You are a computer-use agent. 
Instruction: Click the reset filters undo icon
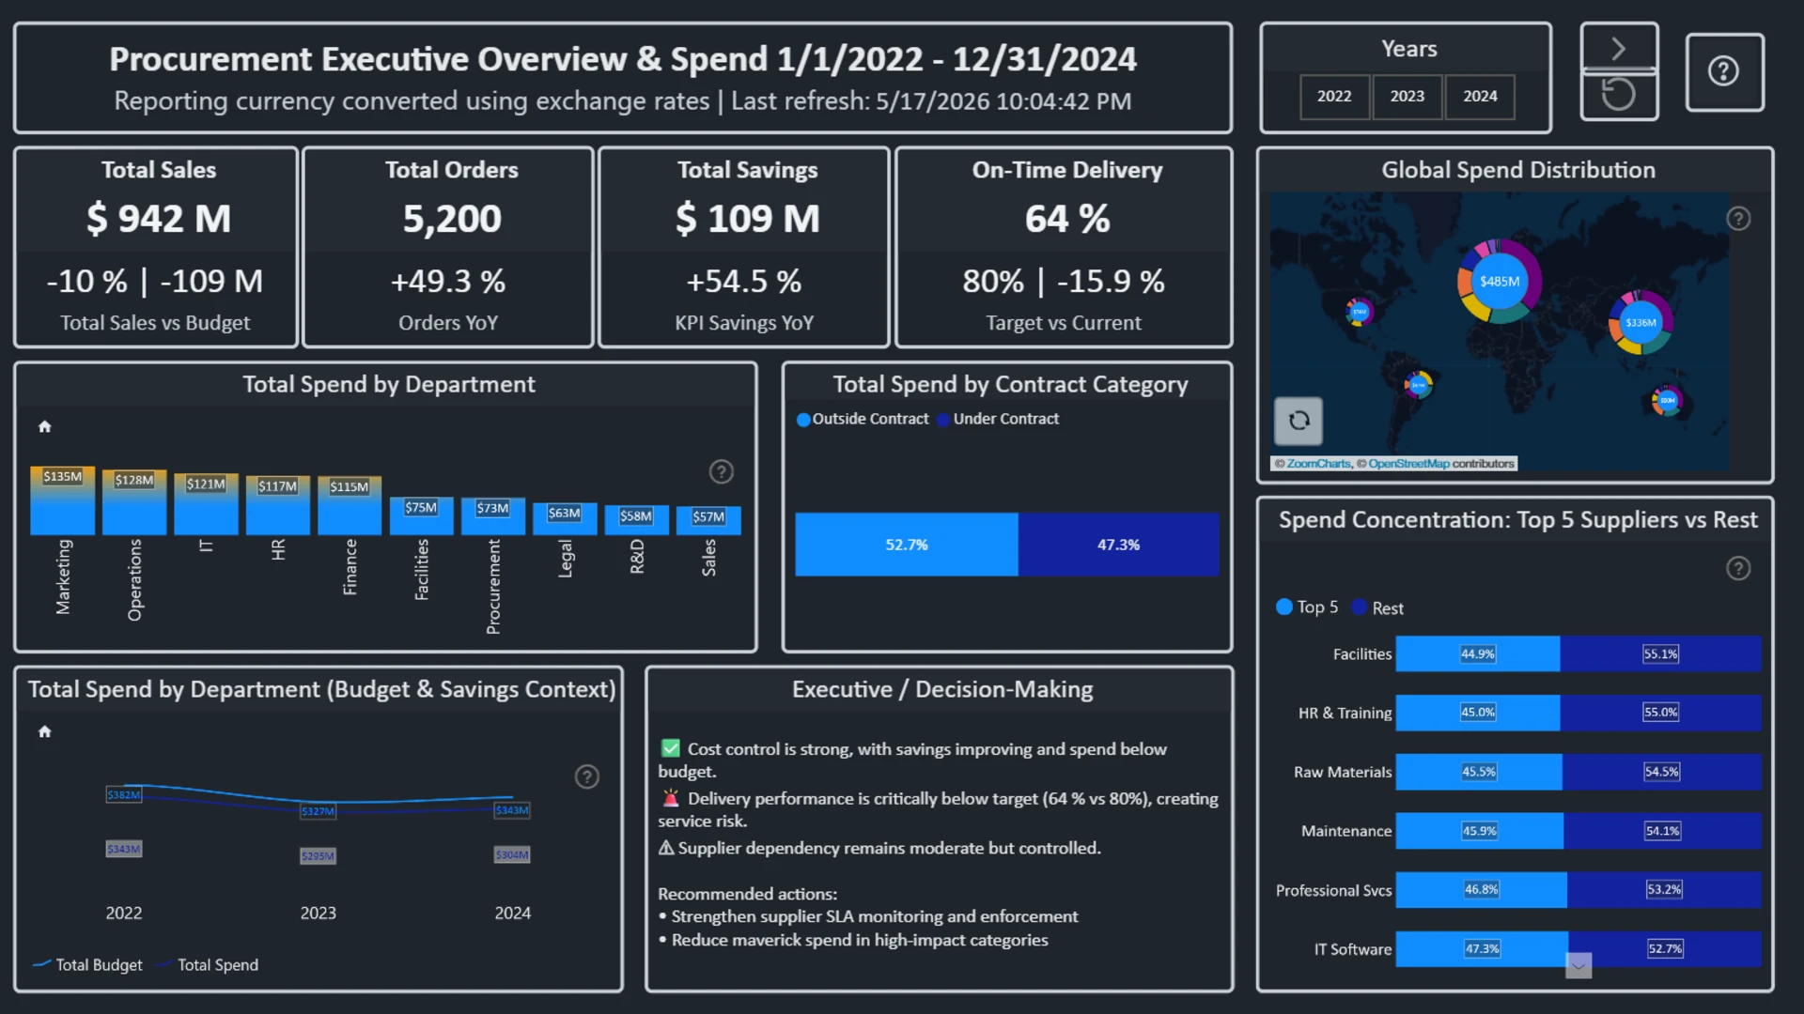tap(1619, 95)
